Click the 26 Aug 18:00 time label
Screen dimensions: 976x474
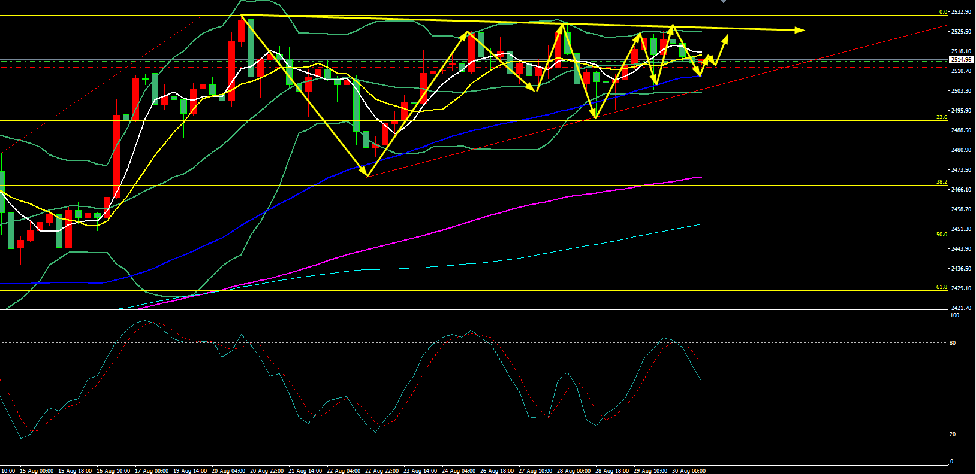[x=497, y=471]
